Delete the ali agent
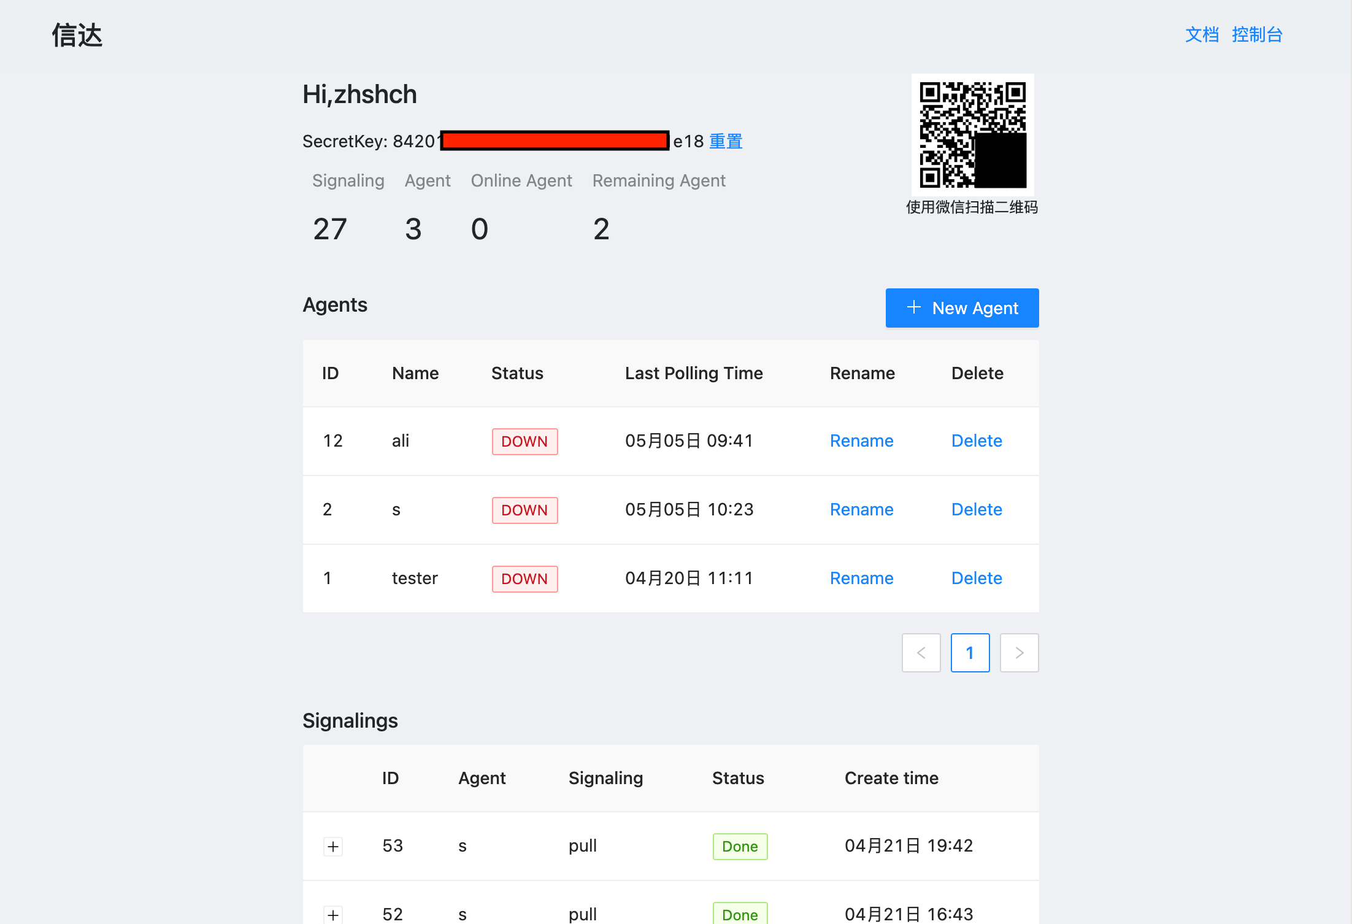 pos(977,441)
